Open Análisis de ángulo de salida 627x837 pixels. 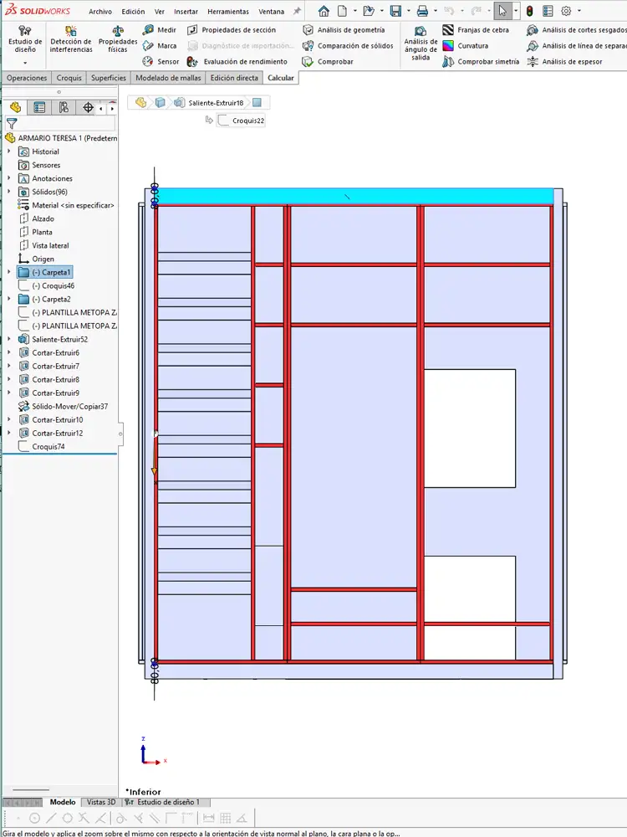pyautogui.click(x=421, y=43)
